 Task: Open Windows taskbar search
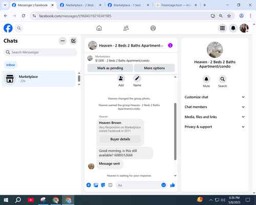coord(18,200)
